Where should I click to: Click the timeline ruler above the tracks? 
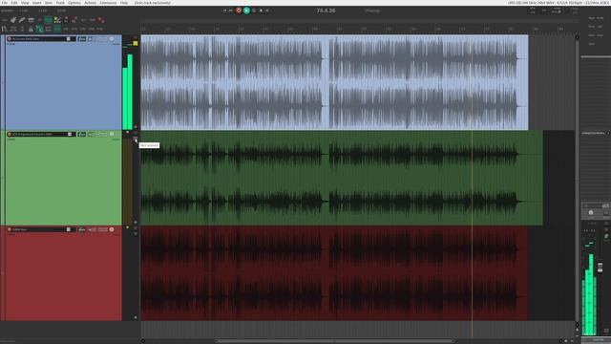358,29
